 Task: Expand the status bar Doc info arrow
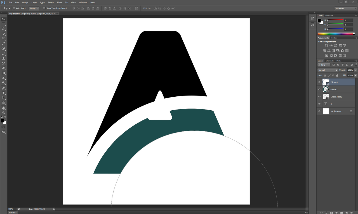(x=54, y=209)
